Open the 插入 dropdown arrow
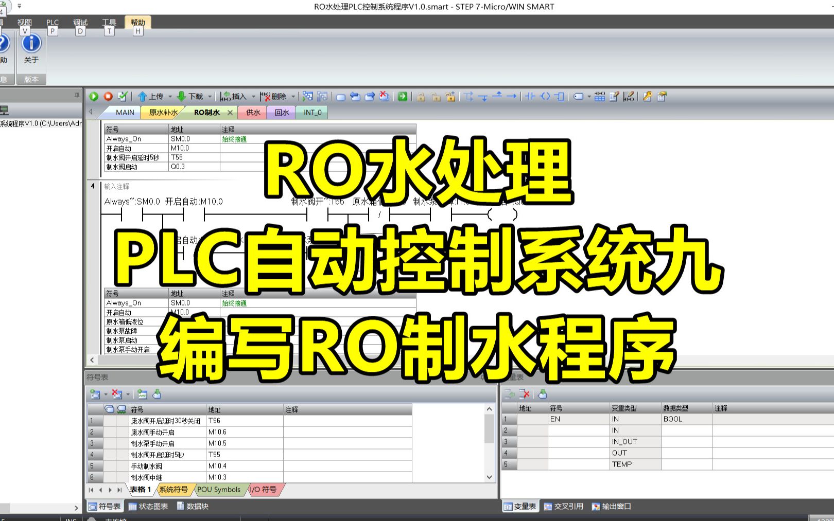 click(253, 96)
